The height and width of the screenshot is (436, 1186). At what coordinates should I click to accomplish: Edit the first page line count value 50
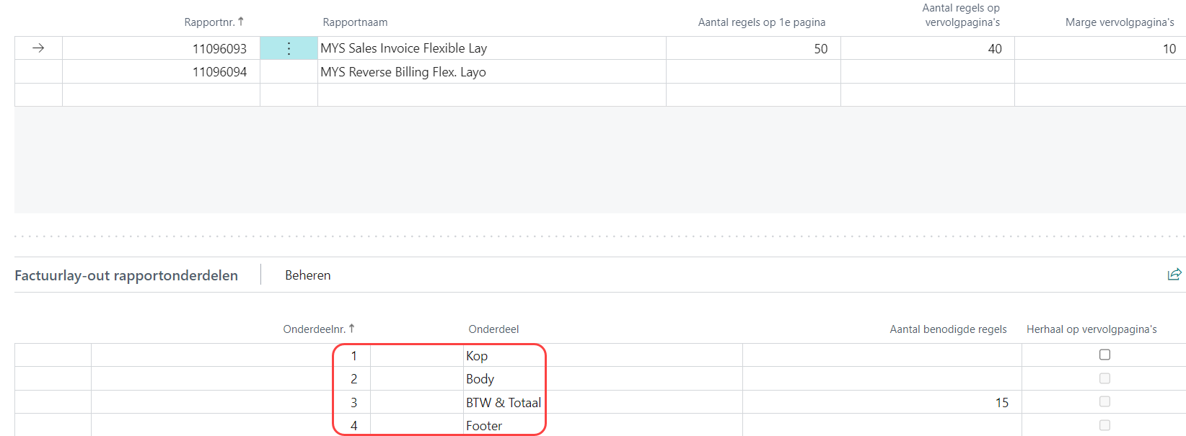820,49
